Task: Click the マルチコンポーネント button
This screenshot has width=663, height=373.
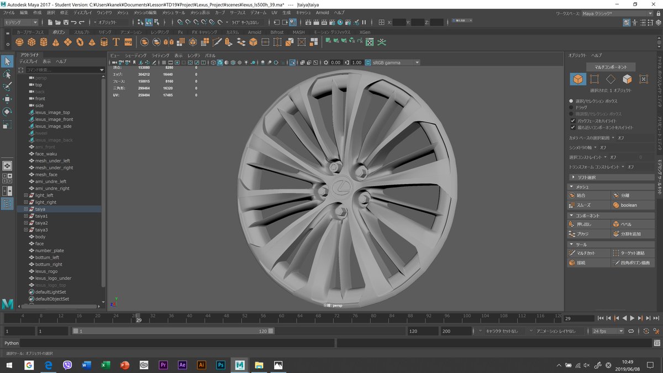Action: pyautogui.click(x=611, y=67)
